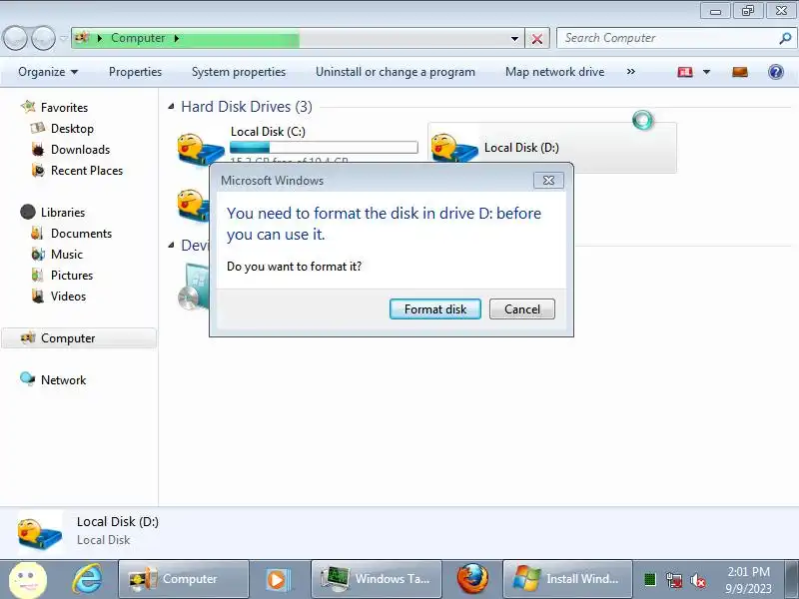Open Recent Places in Favorites

click(x=87, y=170)
